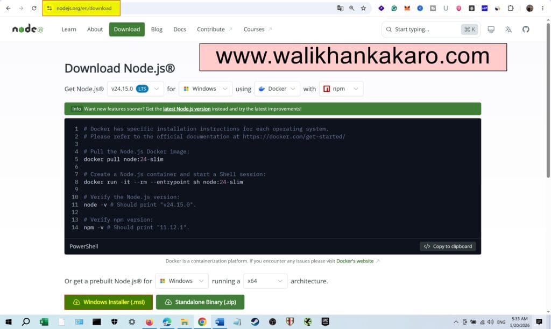The width and height of the screenshot is (551, 329).
Task: Open Chrome's three-dot menu
Action: point(542,8)
